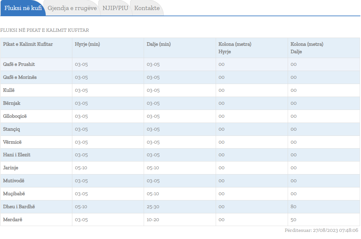361x239 pixels.
Task: Click Merdarë exit queue value 50
Action: click(x=293, y=220)
